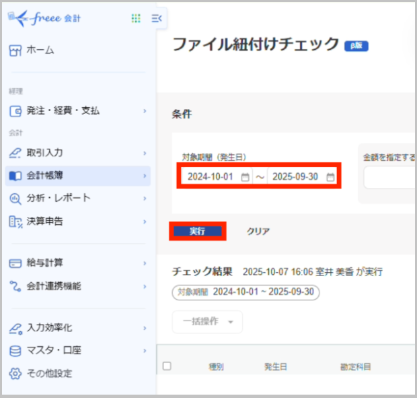Expand 分析・レポート submenu chevron

click(145, 199)
